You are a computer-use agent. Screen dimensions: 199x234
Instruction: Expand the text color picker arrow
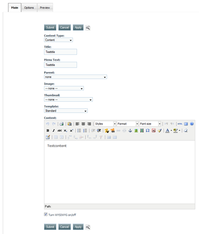pos(171,131)
